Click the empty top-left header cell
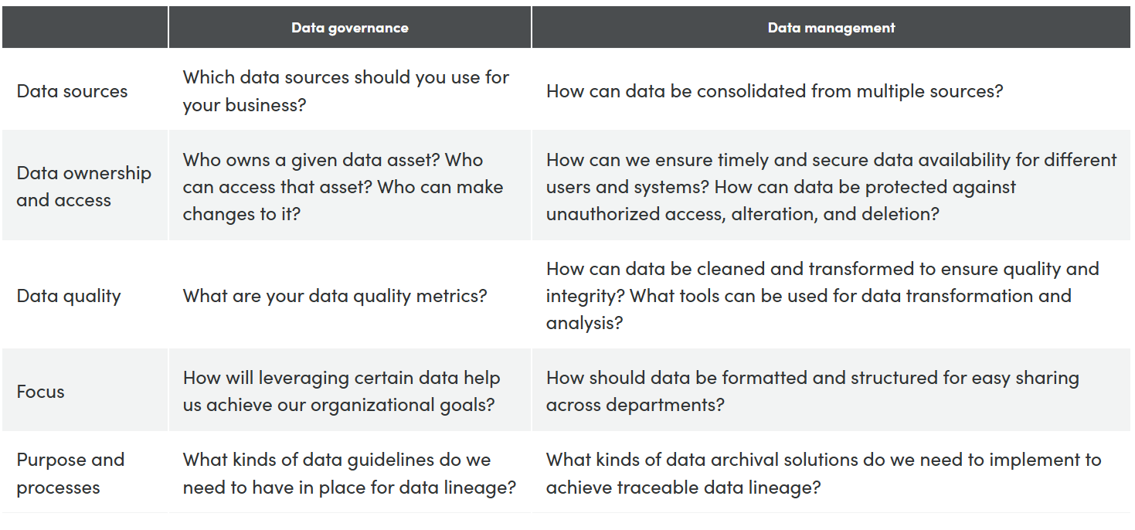 (x=85, y=28)
